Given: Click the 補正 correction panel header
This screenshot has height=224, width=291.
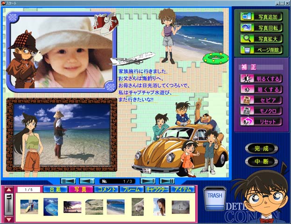Looking at the screenshot, I should 261,67.
